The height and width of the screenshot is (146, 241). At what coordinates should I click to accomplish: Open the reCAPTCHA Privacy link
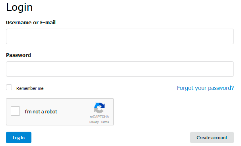click(x=94, y=122)
